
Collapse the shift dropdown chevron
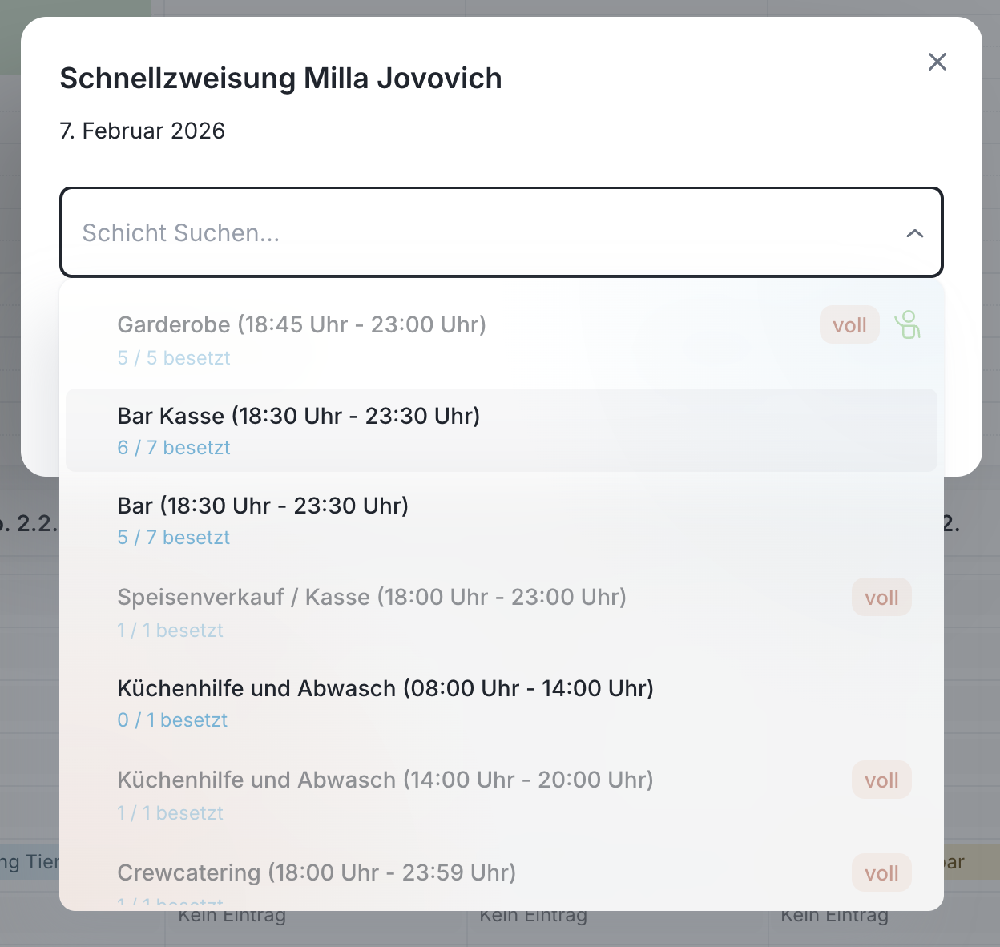click(914, 233)
